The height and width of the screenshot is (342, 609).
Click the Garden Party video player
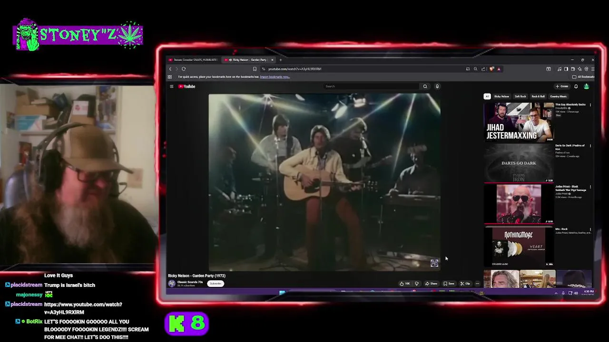coord(324,182)
